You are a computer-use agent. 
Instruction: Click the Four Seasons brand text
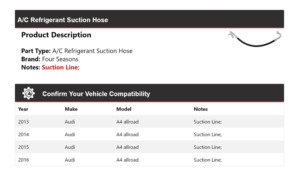pos(60,59)
